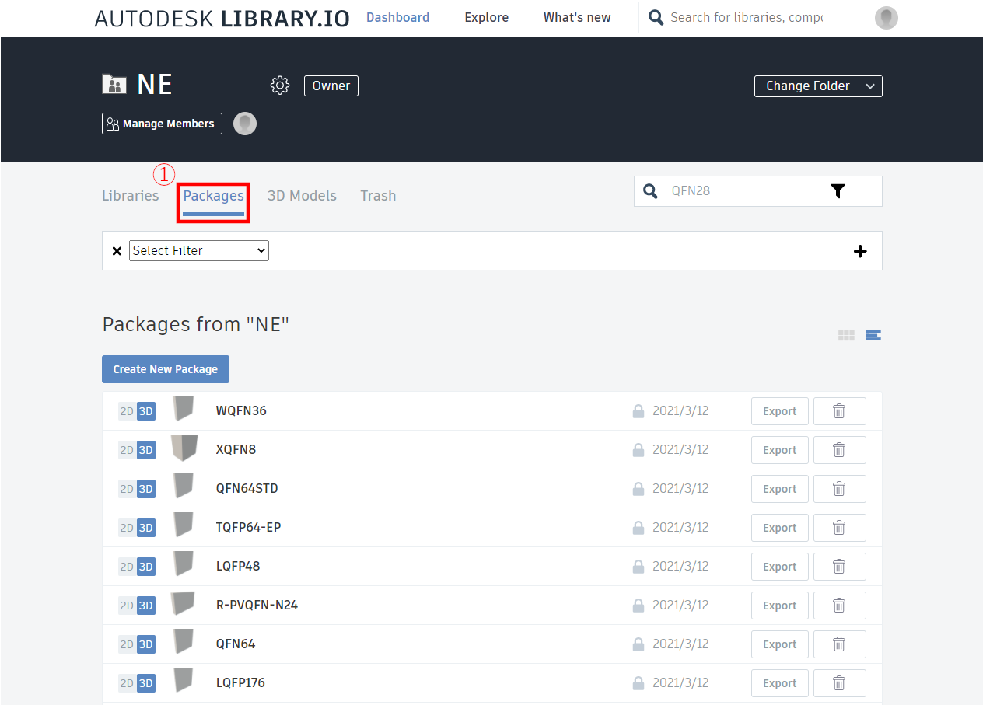
Task: Open the 3D Models tab
Action: click(x=302, y=196)
